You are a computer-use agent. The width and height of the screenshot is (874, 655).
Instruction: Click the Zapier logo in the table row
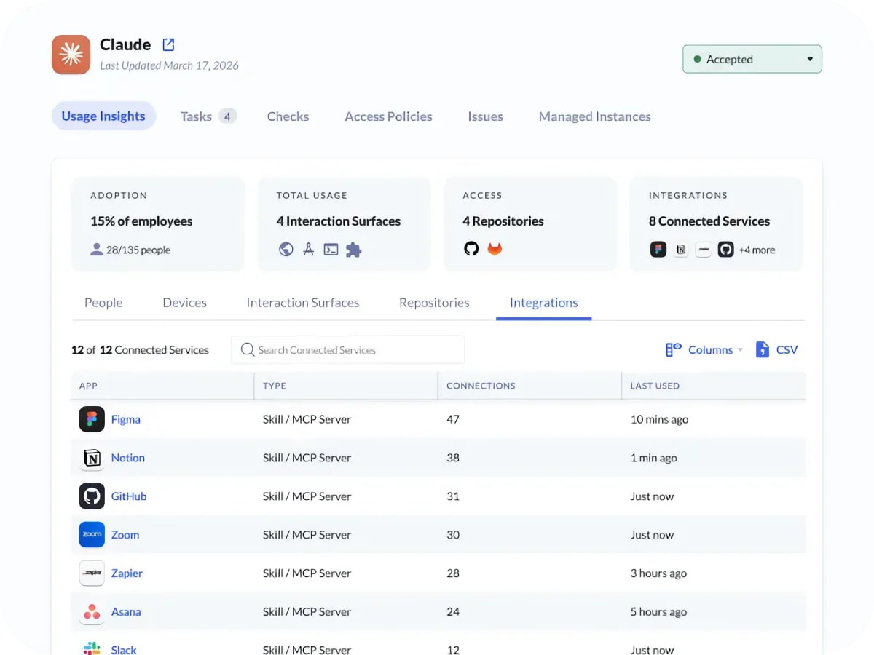point(92,573)
